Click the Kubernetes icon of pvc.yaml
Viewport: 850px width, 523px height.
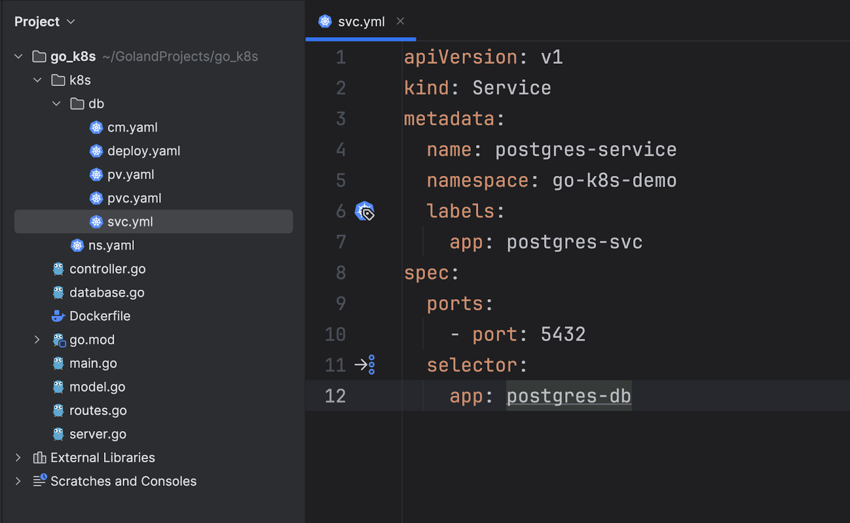click(96, 198)
